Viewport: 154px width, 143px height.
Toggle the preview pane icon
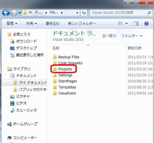136,24
